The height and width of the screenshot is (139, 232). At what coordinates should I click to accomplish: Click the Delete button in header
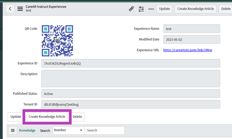(225, 9)
